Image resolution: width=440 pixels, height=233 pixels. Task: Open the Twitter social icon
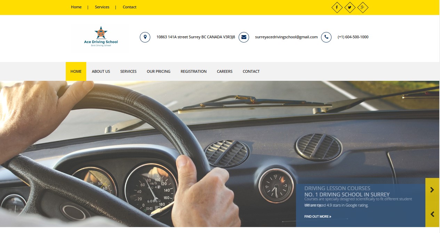click(350, 7)
